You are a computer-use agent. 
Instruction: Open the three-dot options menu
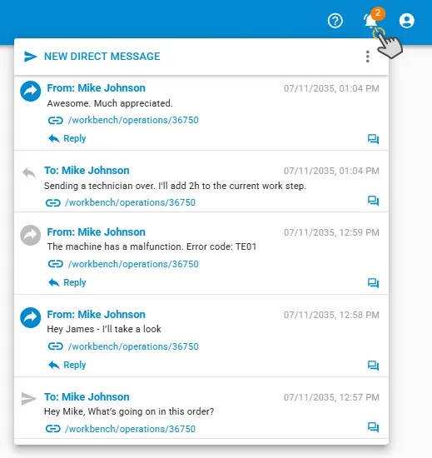[x=368, y=57]
